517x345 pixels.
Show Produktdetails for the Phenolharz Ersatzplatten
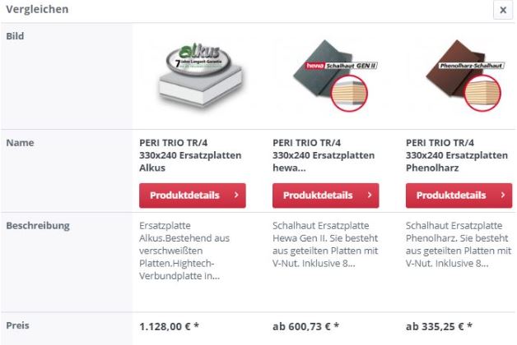point(459,195)
